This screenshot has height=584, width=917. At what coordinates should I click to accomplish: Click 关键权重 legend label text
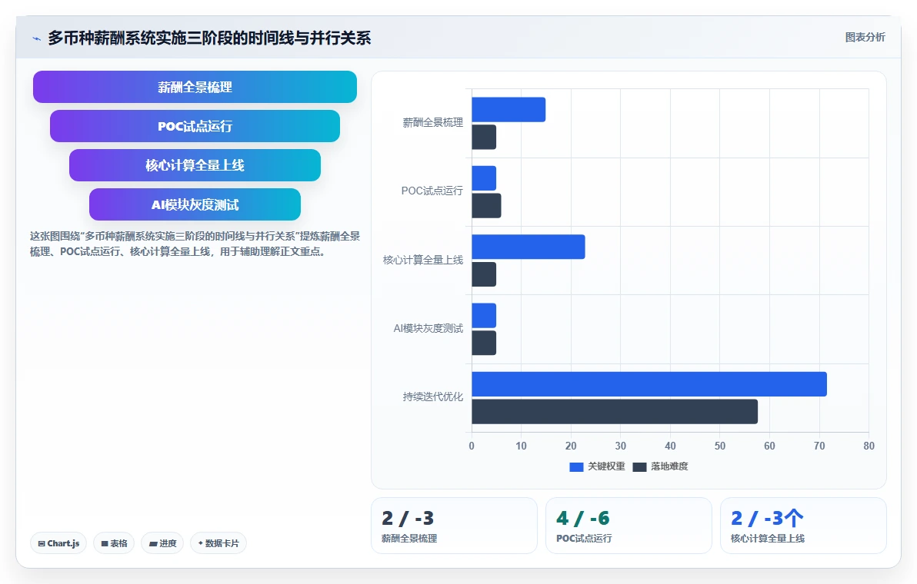click(606, 466)
